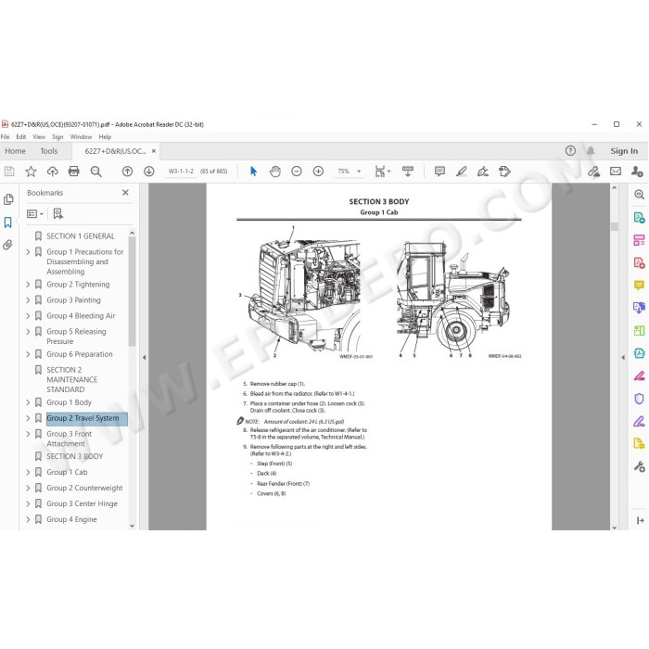Open the File menu
Viewport: 649px width, 649px height.
pyautogui.click(x=5, y=136)
